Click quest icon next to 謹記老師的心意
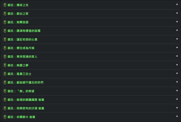Screen dimensions: 181x122 click(x=5, y=39)
